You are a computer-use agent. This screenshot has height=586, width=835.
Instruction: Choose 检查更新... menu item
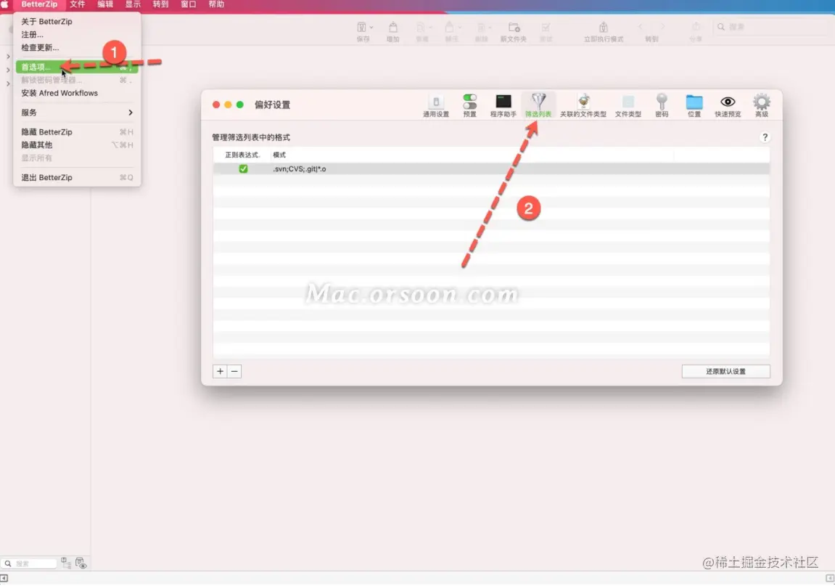pos(77,47)
